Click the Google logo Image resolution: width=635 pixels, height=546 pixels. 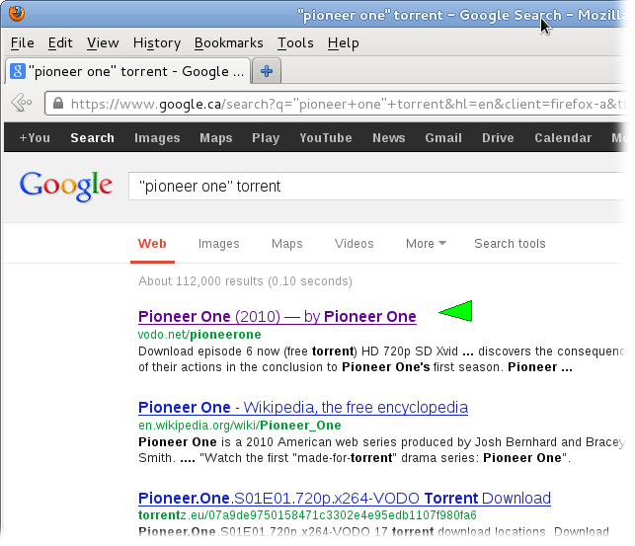(x=66, y=186)
